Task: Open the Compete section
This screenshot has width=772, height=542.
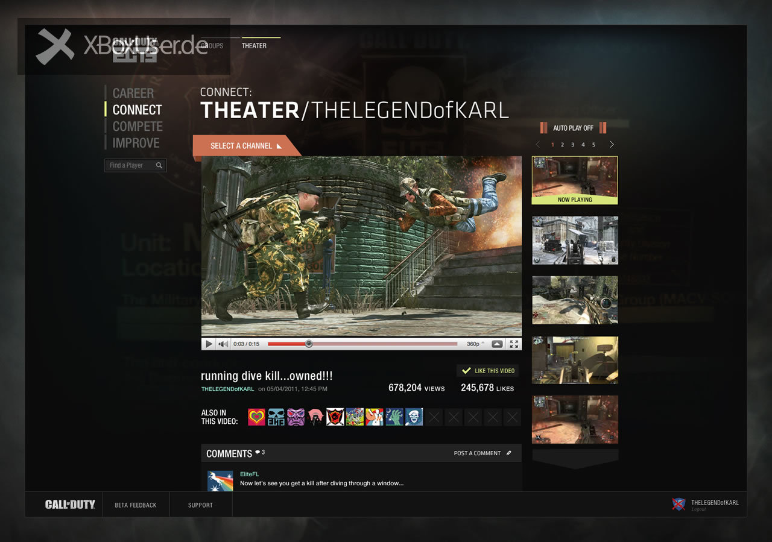Action: [x=138, y=126]
